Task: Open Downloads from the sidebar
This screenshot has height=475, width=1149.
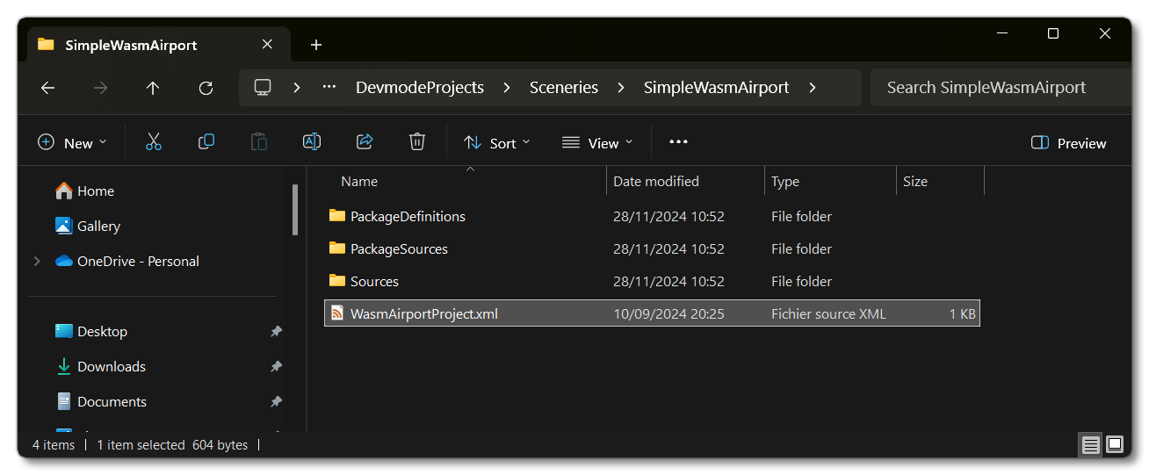Action: point(112,366)
